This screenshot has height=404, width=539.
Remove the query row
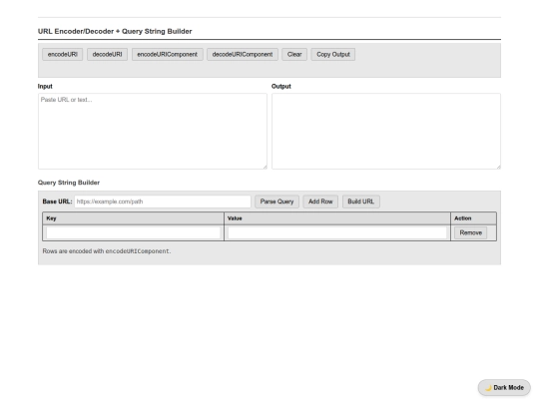click(470, 232)
